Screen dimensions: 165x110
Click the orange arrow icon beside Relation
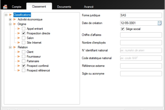pos(15,47)
